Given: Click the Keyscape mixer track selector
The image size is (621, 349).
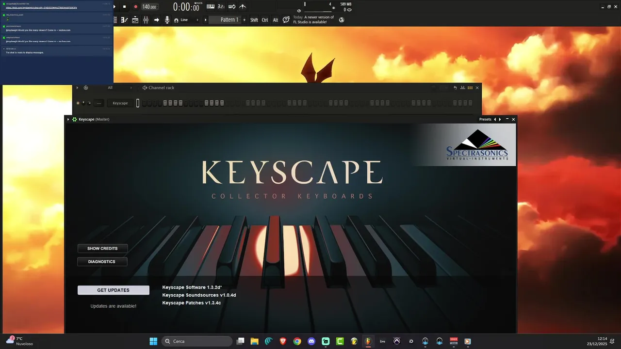Looking at the screenshot, I should pos(99,103).
